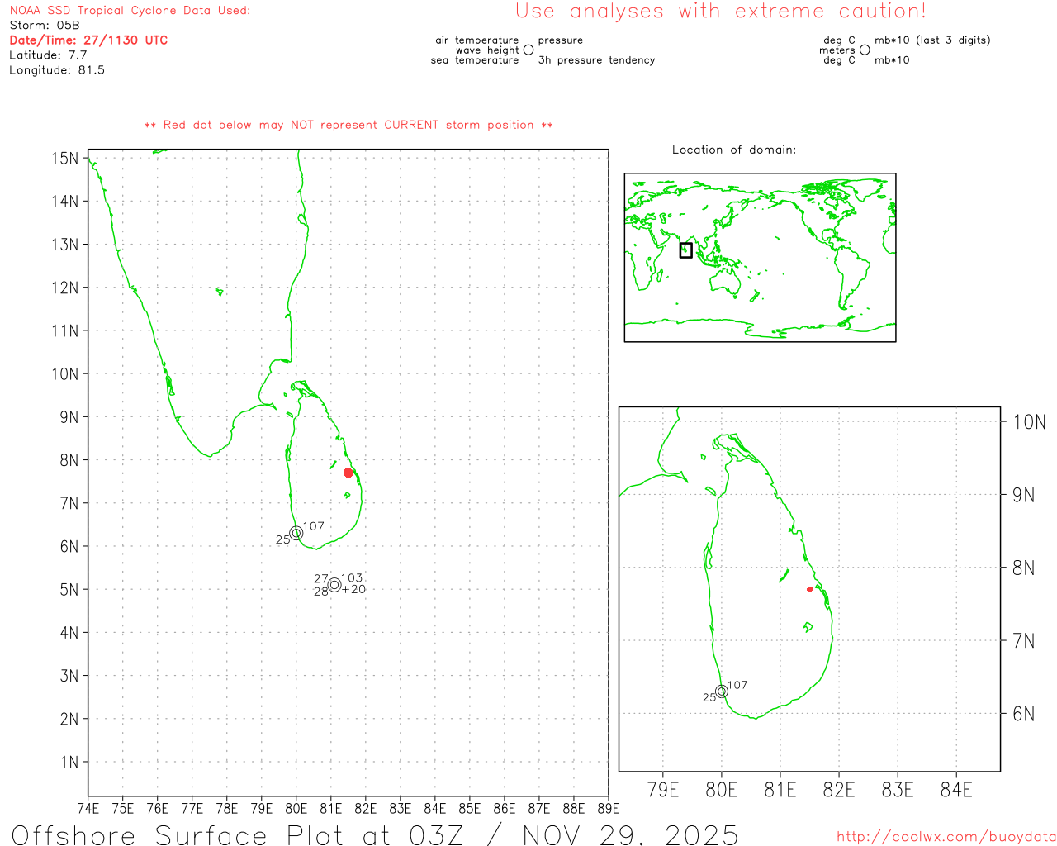Click the 'Location of domain:' label

[x=733, y=150]
